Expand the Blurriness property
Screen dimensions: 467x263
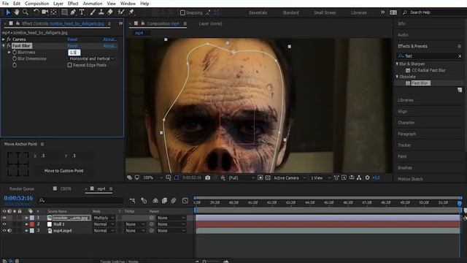[x=9, y=52]
